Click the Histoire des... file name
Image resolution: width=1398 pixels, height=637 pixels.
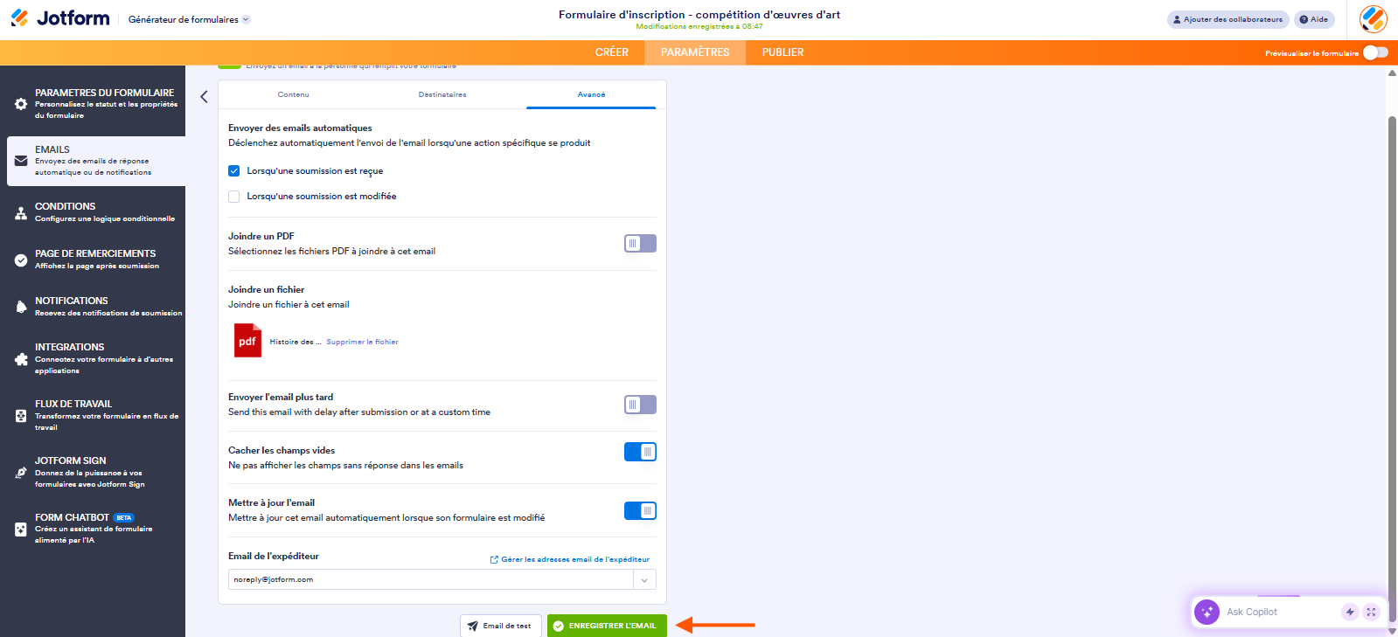point(296,342)
